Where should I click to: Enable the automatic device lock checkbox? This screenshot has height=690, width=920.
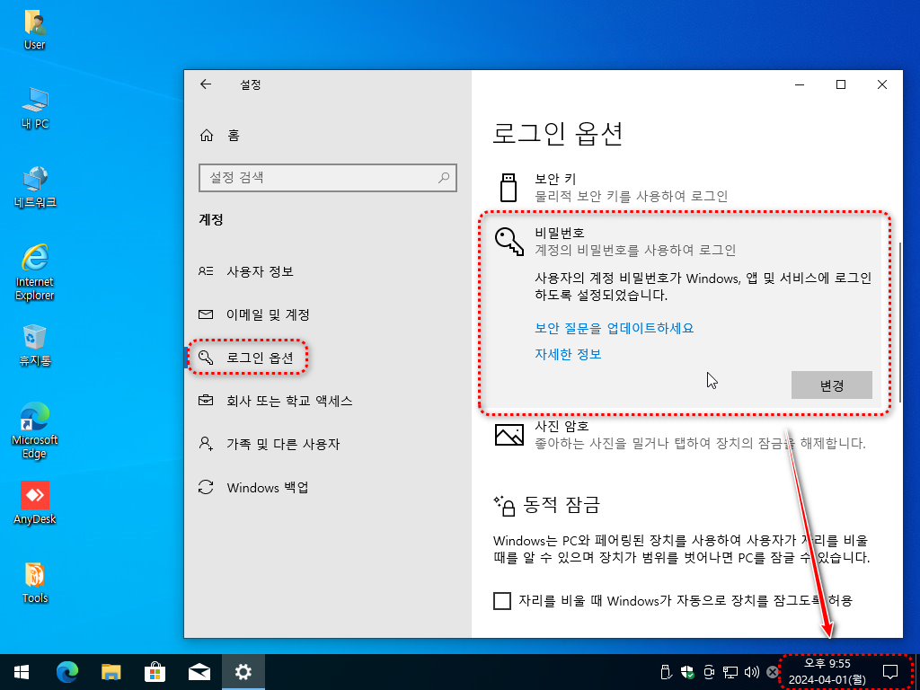(502, 601)
